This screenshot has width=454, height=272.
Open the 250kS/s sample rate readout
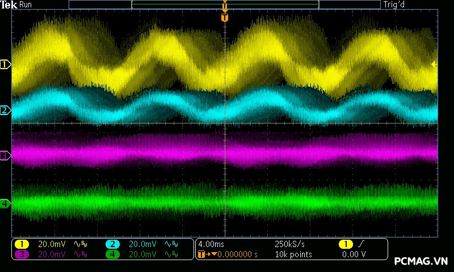tap(289, 244)
